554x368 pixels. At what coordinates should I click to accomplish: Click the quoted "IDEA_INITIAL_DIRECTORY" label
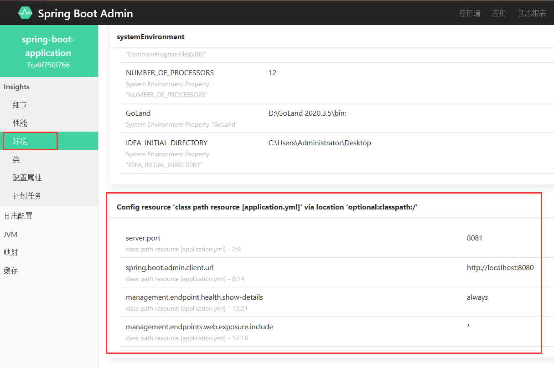pyautogui.click(x=164, y=165)
